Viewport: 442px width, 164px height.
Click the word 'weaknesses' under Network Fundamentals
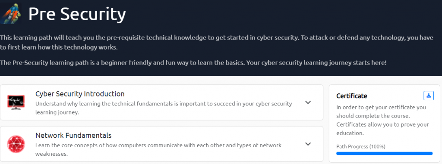coord(51,154)
